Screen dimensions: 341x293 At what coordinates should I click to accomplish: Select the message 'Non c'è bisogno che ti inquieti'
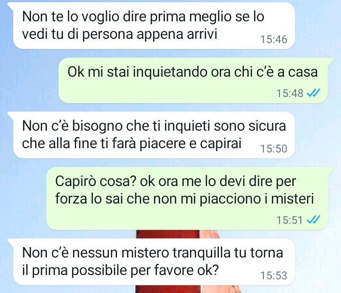pos(154,135)
